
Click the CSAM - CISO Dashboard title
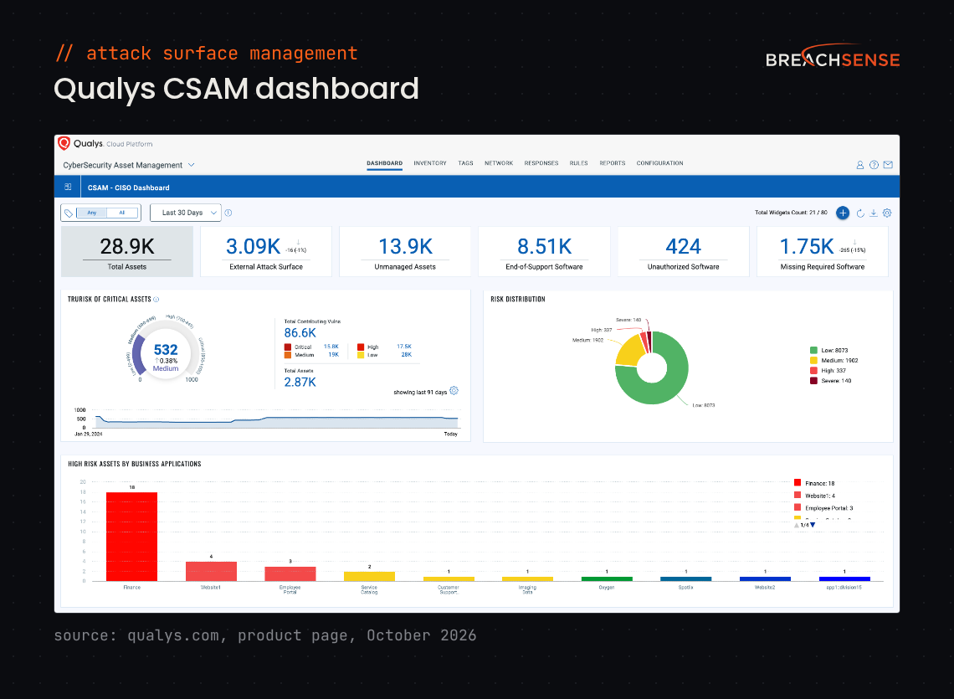(128, 188)
